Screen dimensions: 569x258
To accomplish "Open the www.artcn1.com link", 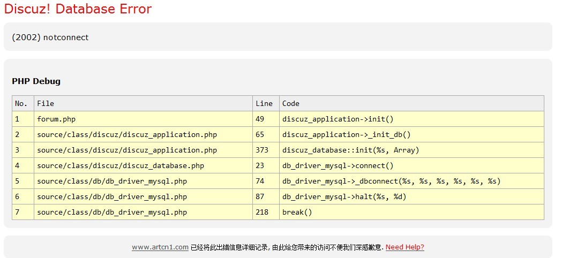I will (x=160, y=247).
